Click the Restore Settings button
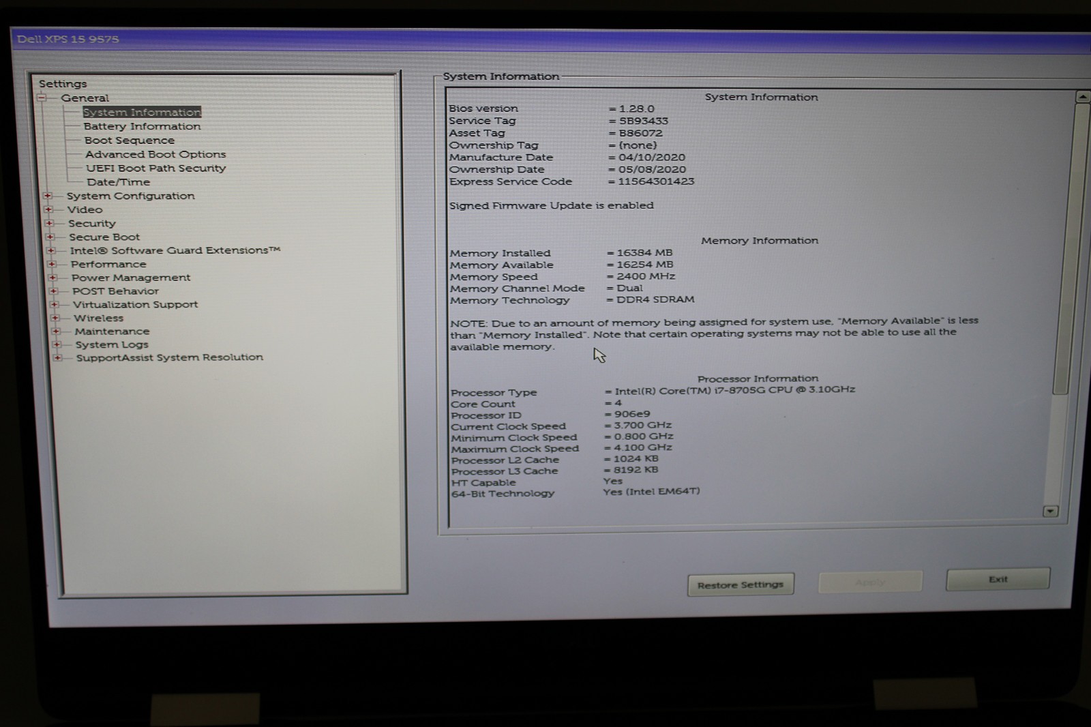The height and width of the screenshot is (727, 1091). pyautogui.click(x=741, y=584)
